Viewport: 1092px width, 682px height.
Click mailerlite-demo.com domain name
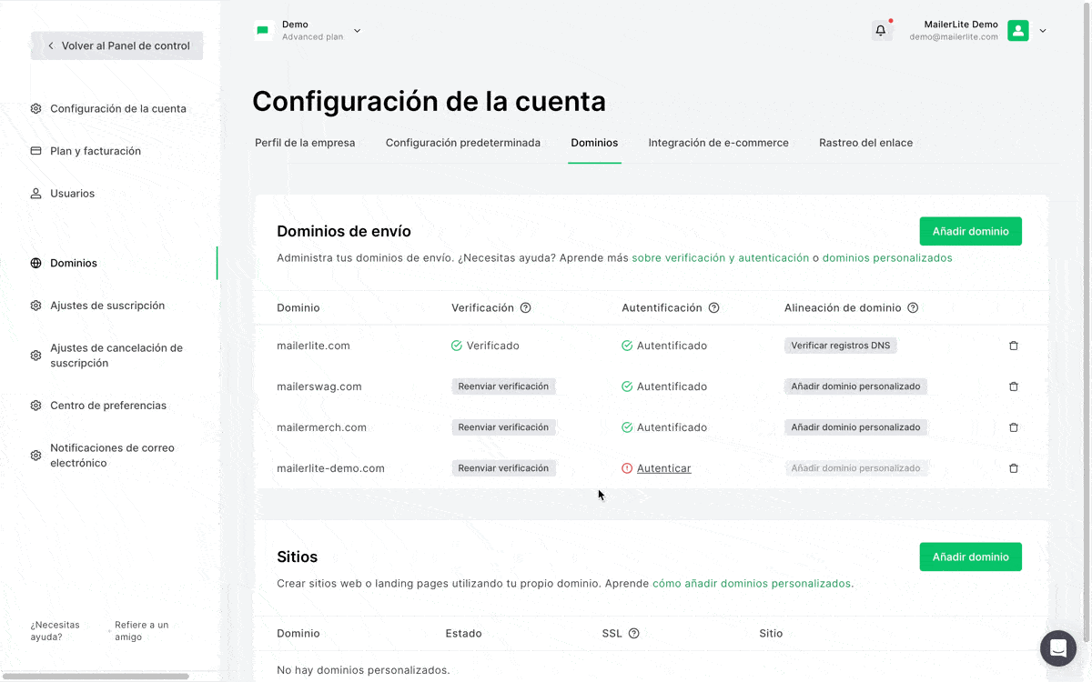[330, 468]
